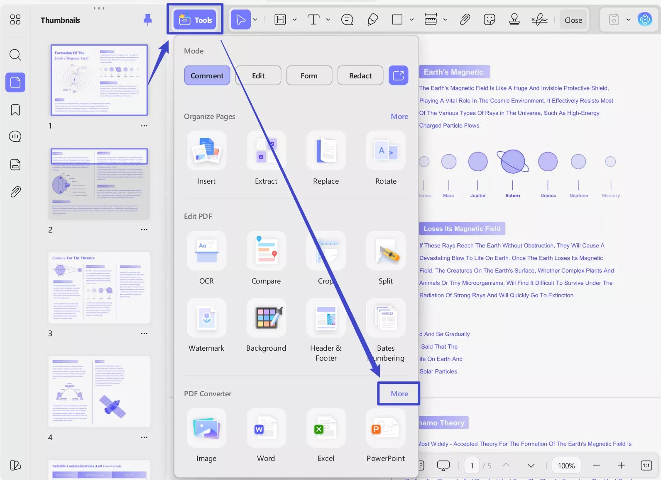Viewport: 661px width, 480px height.
Task: Select the rectangle shape tool
Action: 397,19
